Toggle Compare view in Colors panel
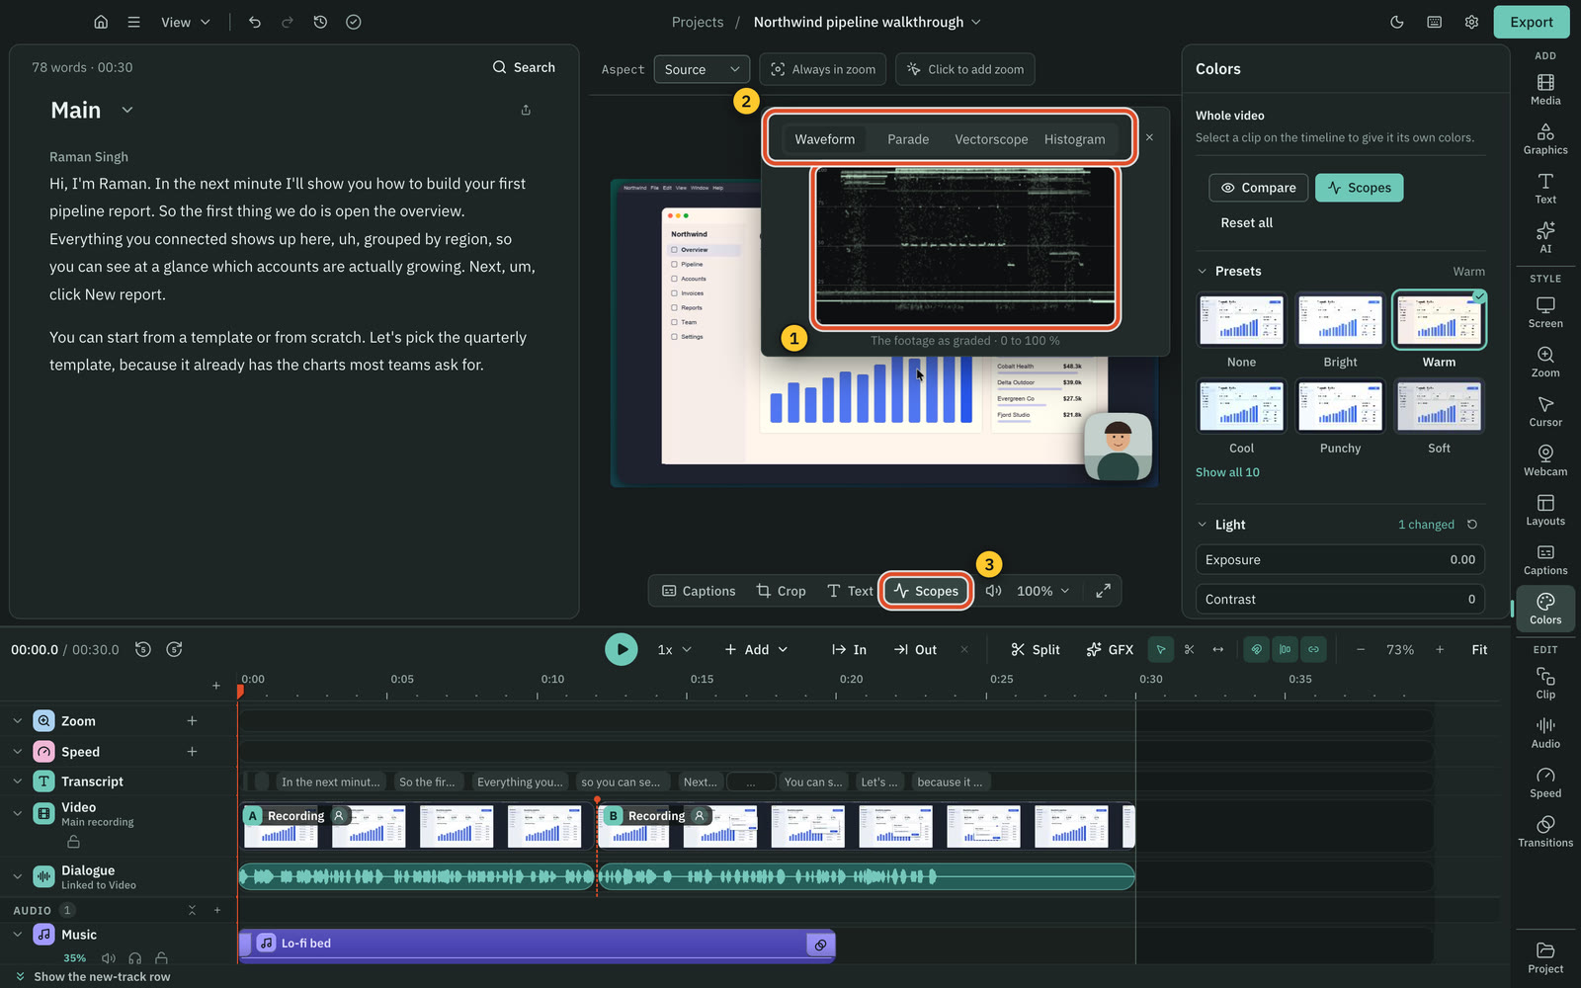Image resolution: width=1581 pixels, height=988 pixels. (1258, 188)
